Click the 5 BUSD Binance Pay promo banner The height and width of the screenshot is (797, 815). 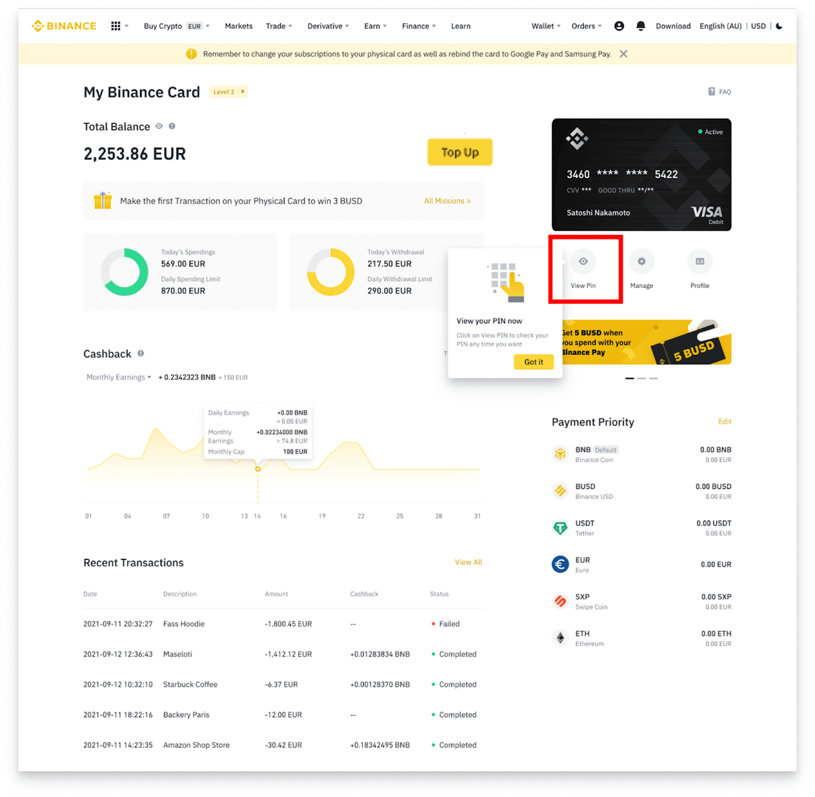[x=647, y=342]
